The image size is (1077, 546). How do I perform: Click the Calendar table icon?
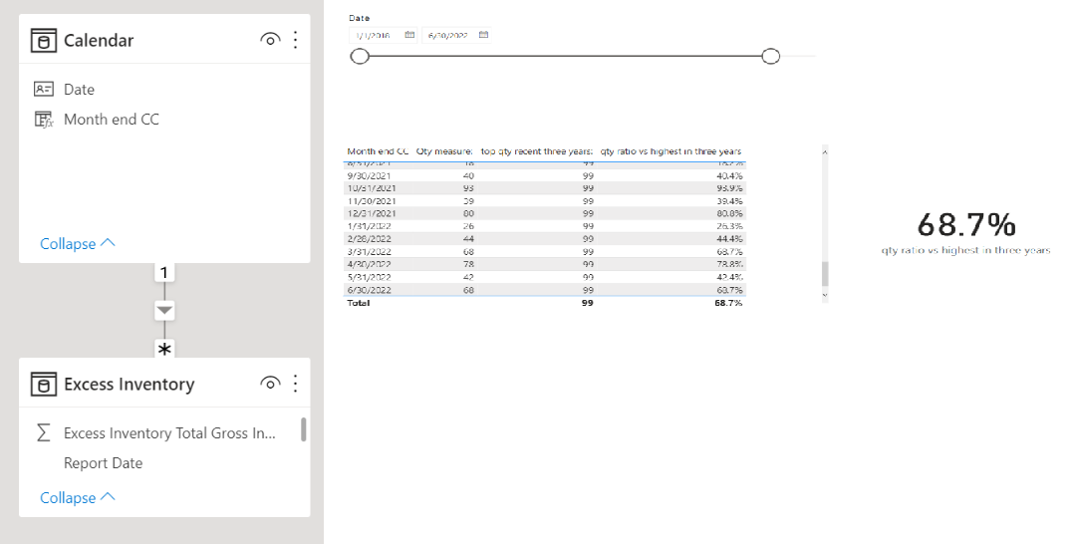(43, 41)
